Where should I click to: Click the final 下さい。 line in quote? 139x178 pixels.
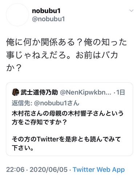coord(23,148)
